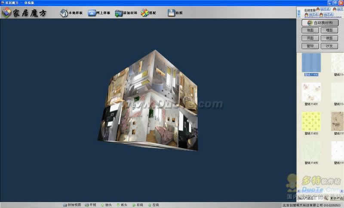Select the 搭配 color matching tool

coord(148,13)
